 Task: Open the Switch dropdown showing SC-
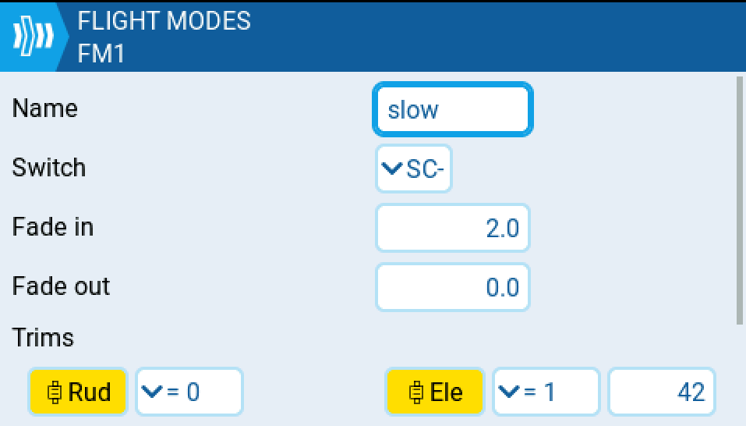coord(414,168)
